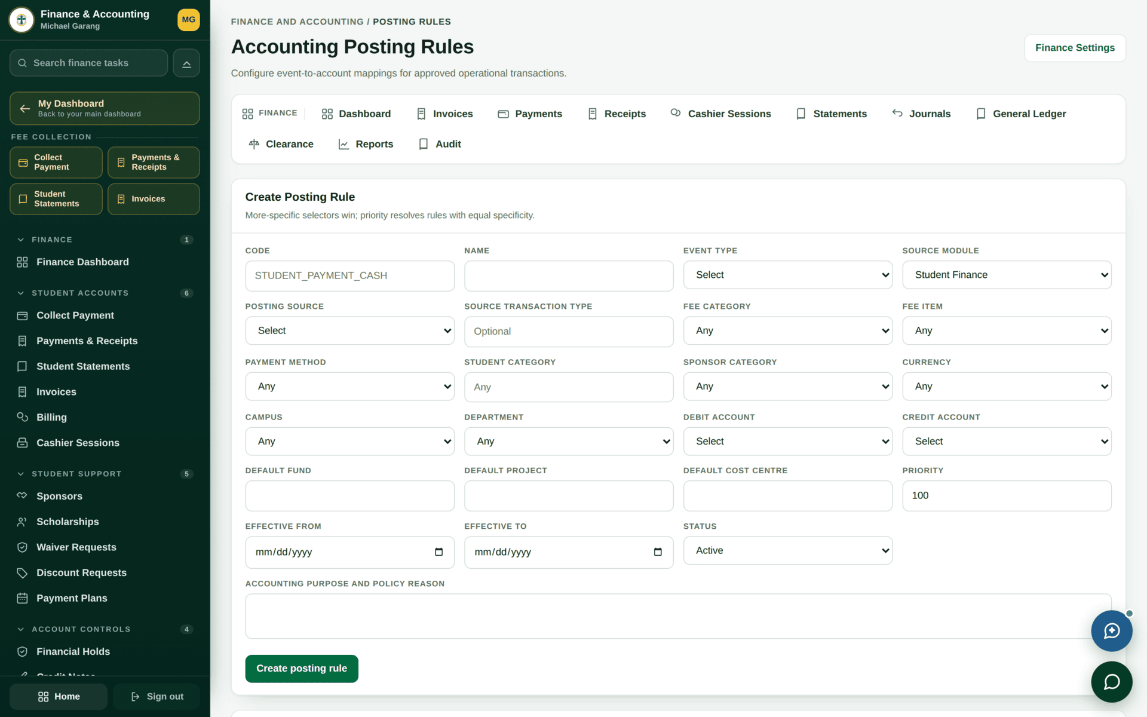The height and width of the screenshot is (717, 1147).
Task: Open the Currency dropdown
Action: [1007, 387]
